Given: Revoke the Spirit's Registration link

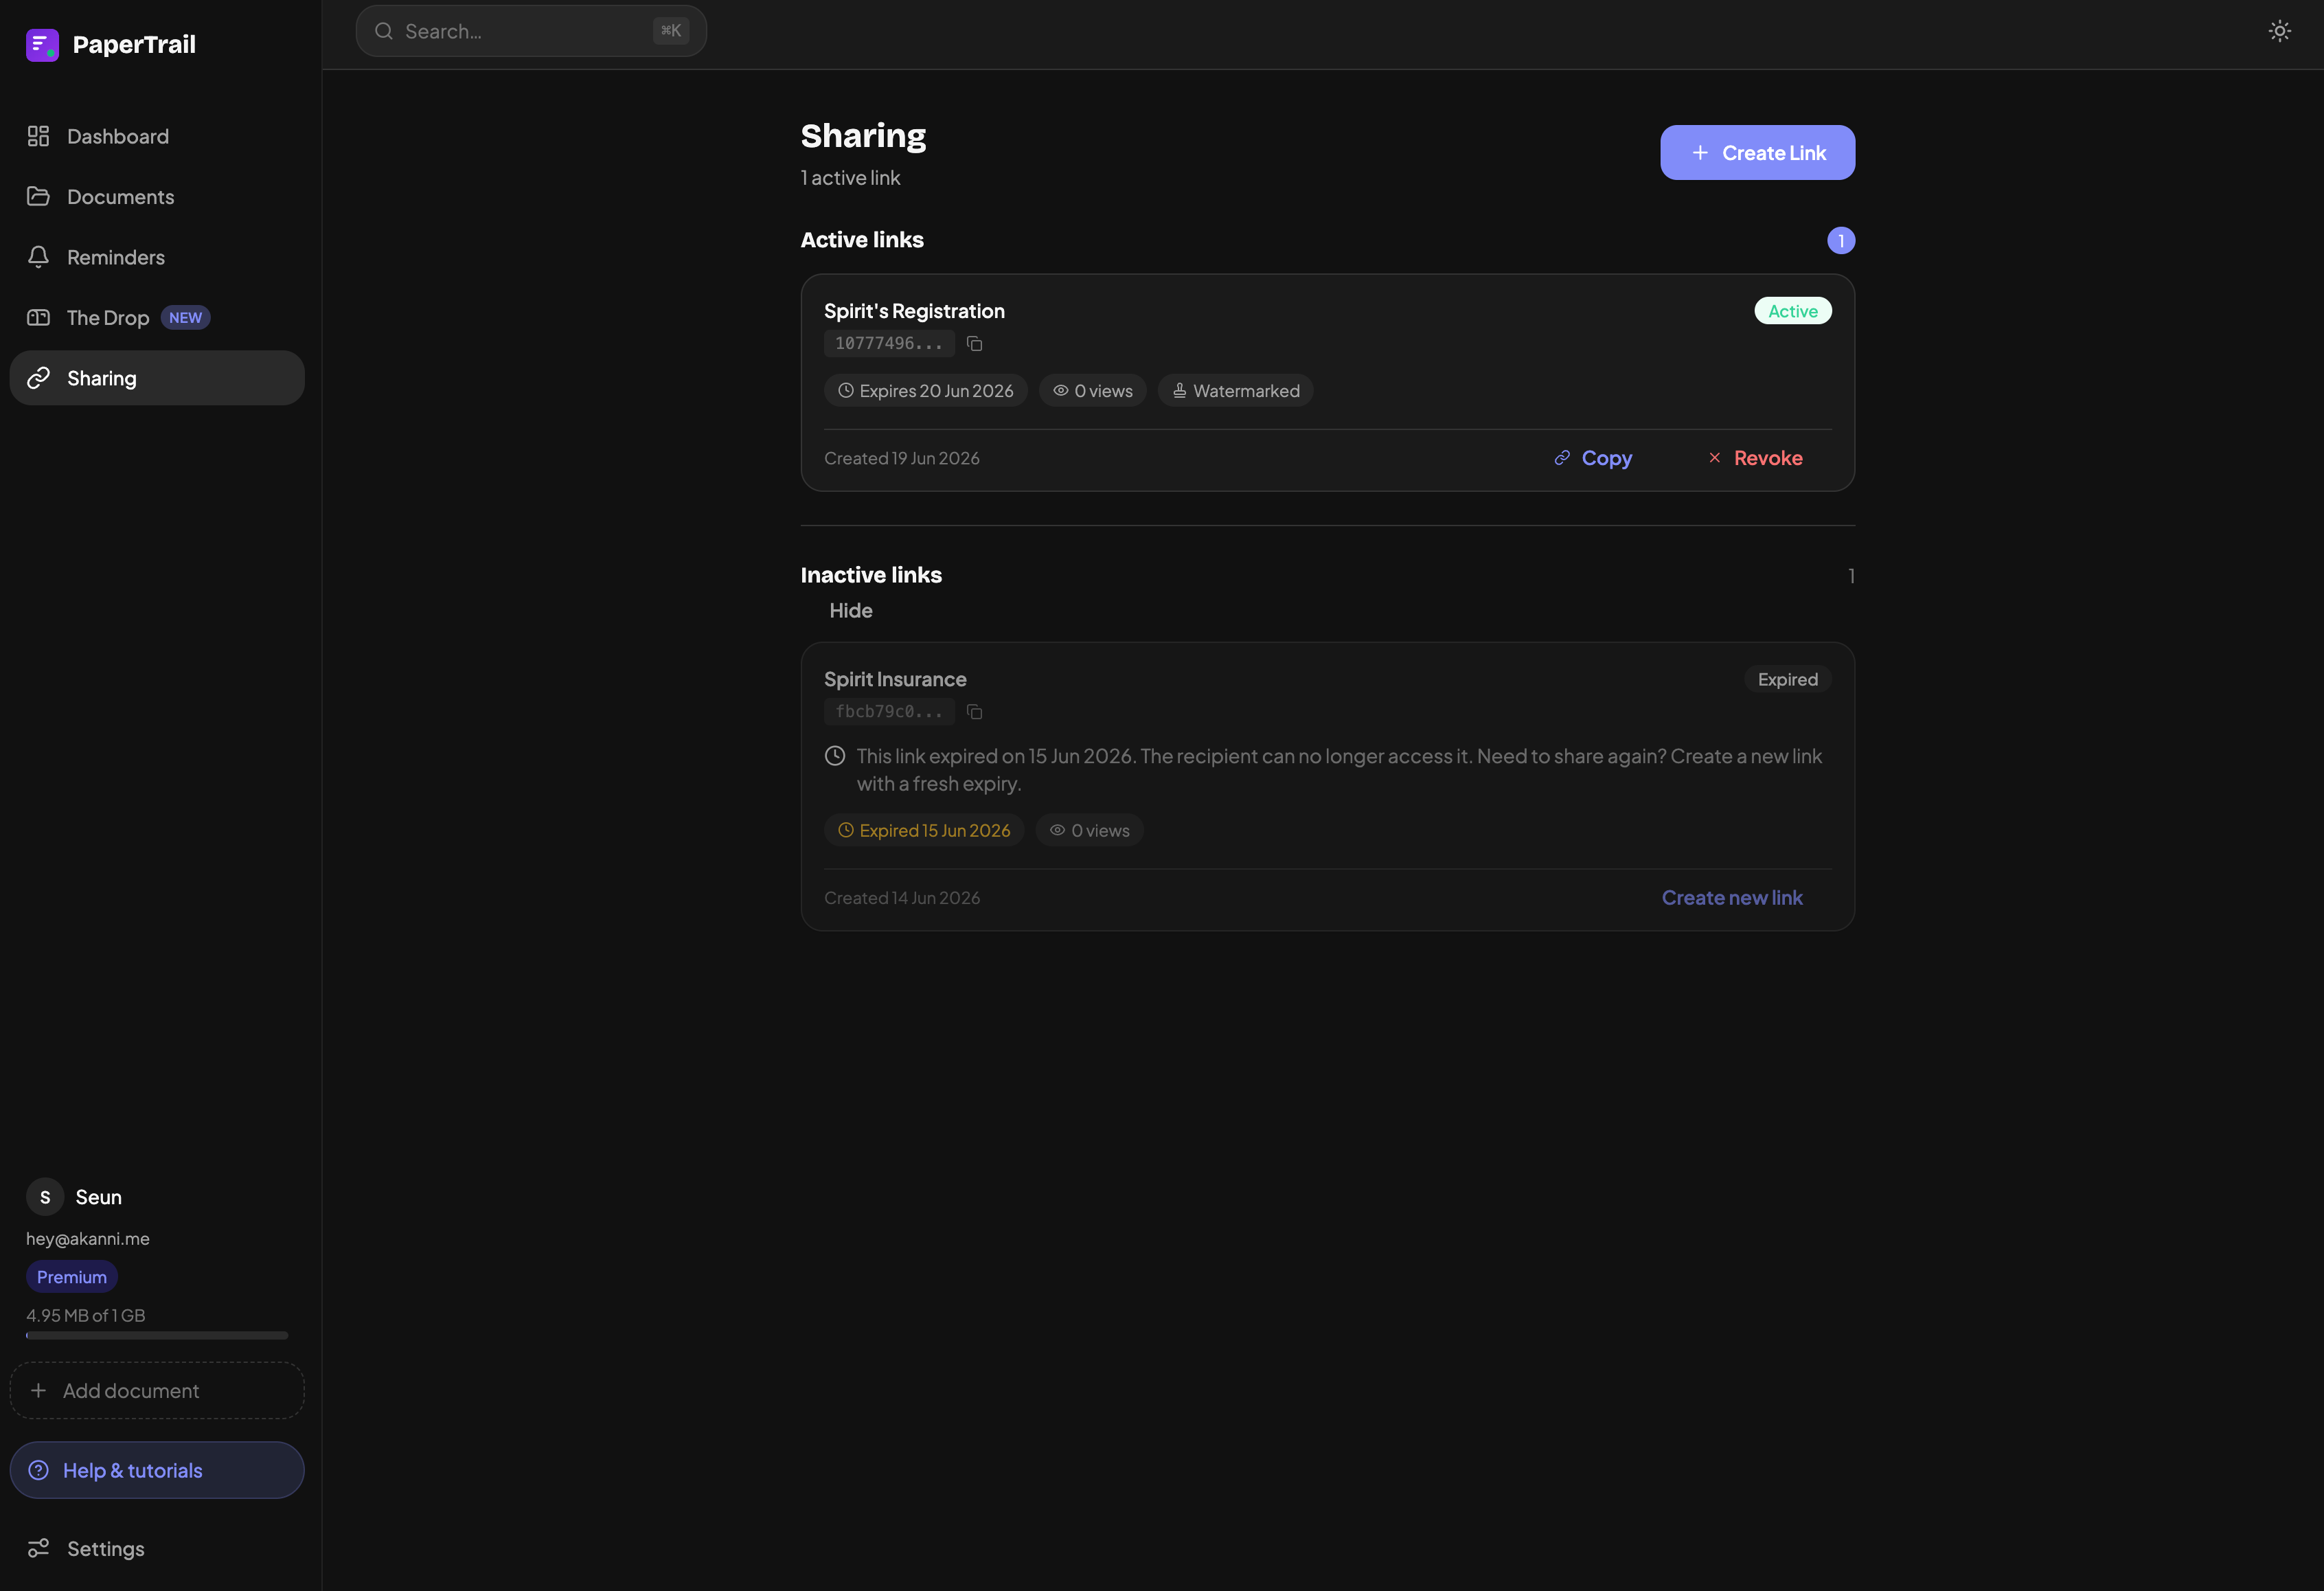Looking at the screenshot, I should tap(1755, 458).
